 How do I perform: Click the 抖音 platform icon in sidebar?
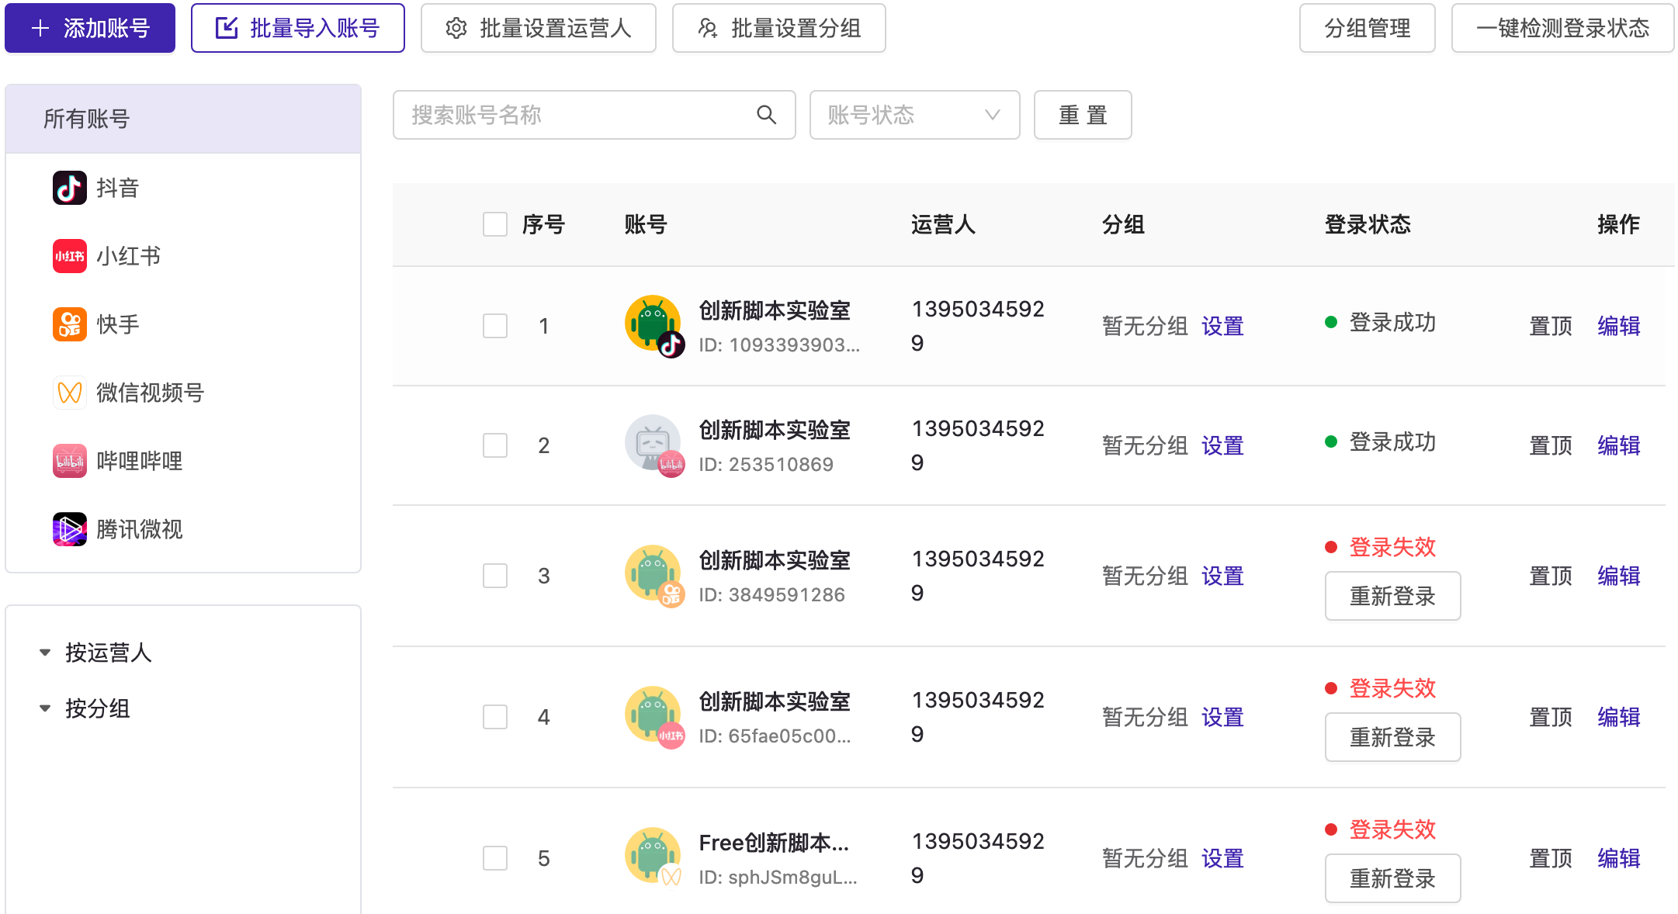(x=70, y=188)
